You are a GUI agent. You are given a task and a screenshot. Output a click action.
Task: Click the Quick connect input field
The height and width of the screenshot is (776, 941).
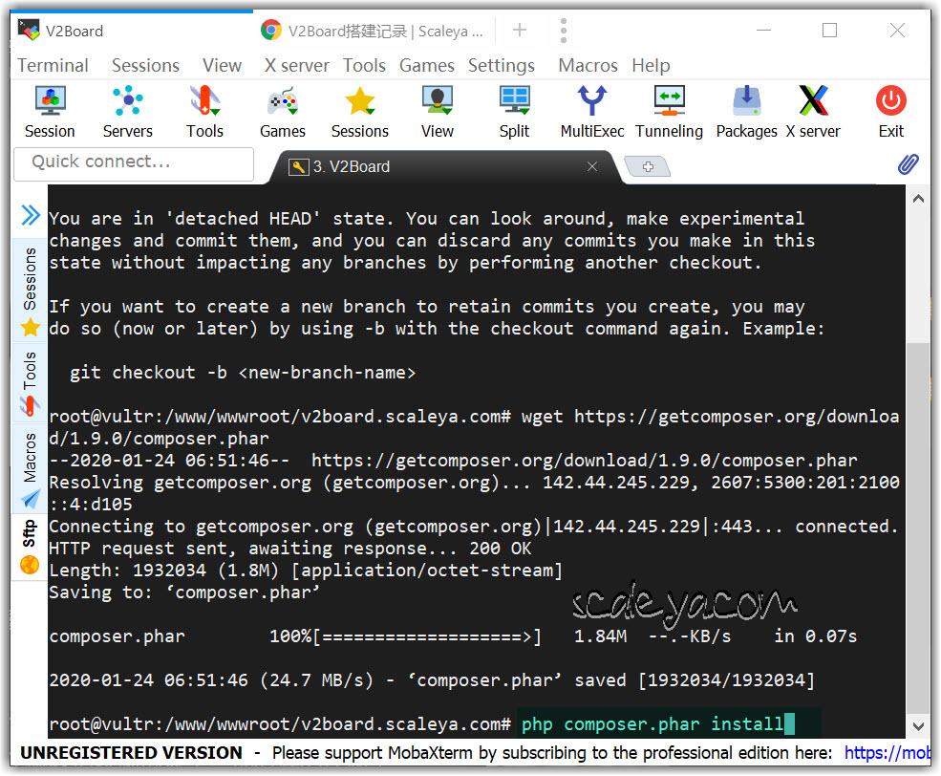coord(134,162)
